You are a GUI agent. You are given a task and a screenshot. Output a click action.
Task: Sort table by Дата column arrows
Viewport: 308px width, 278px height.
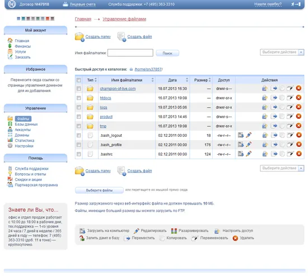point(187,80)
